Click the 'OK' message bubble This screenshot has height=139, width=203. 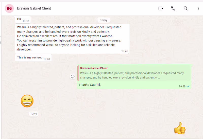tap(23, 20)
